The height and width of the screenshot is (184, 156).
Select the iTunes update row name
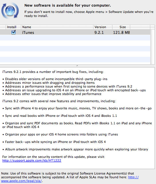28,32
